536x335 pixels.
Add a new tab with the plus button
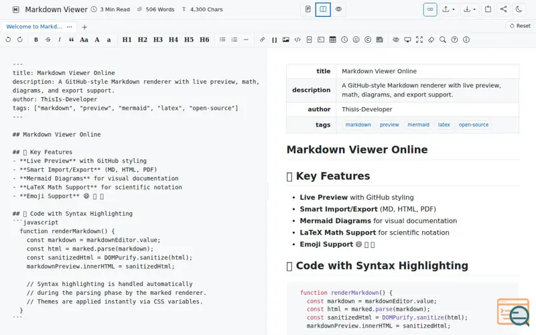click(x=84, y=27)
